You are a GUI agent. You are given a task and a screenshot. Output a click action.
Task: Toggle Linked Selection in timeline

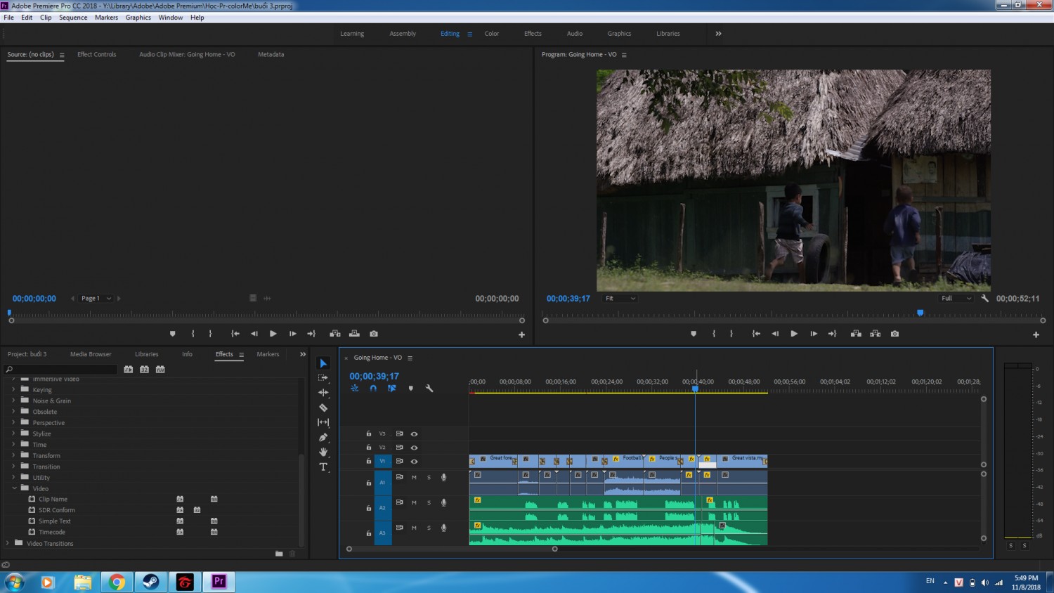[391, 389]
